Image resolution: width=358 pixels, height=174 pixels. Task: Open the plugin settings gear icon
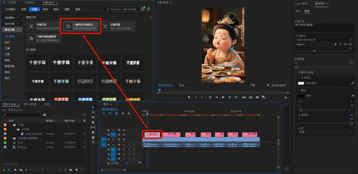149,9
